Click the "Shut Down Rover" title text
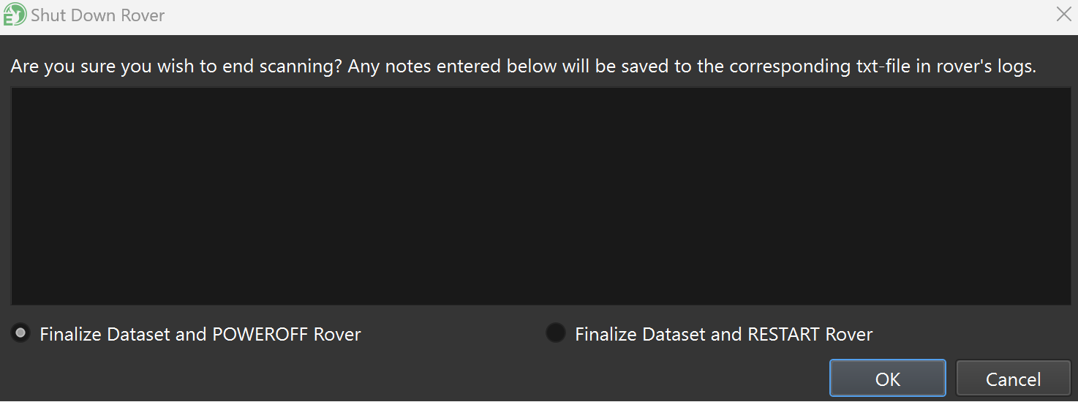 (98, 15)
